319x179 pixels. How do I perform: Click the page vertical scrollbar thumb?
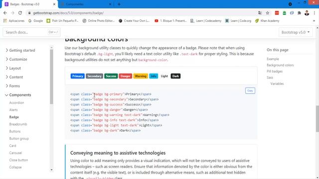[x=317, y=119]
